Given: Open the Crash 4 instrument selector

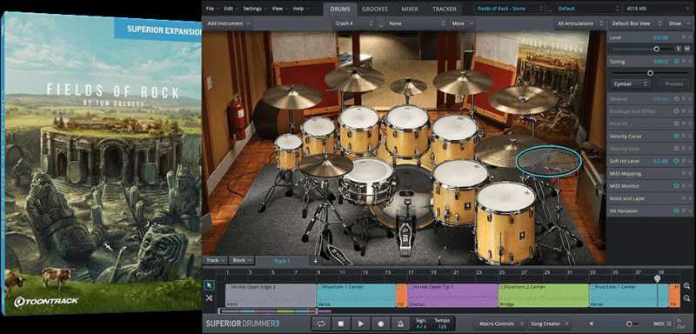Looking at the screenshot, I should (x=354, y=23).
